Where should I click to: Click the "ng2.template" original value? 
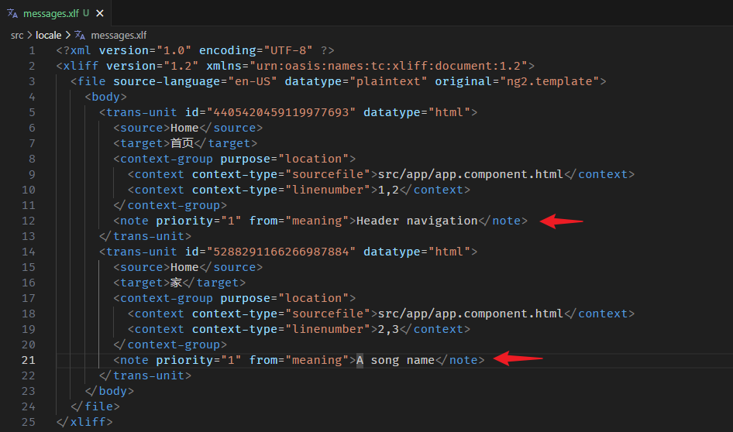[549, 81]
